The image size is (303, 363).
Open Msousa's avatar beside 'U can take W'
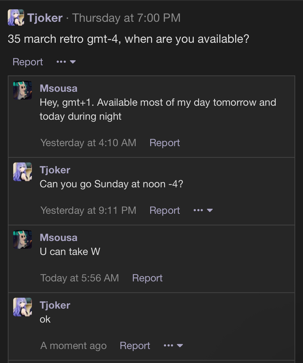coord(23,239)
